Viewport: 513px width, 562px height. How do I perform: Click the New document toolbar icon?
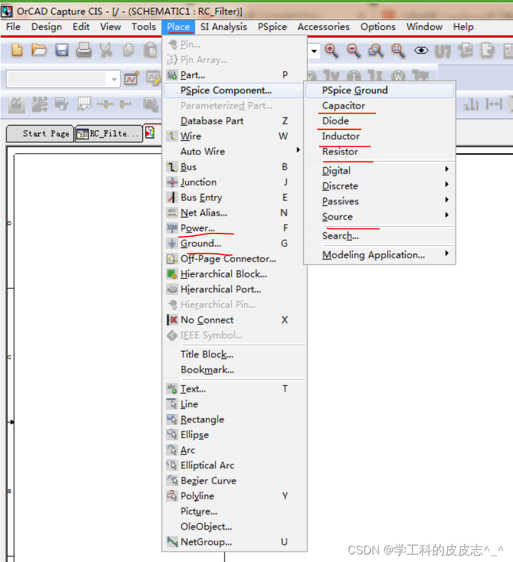coord(17,50)
